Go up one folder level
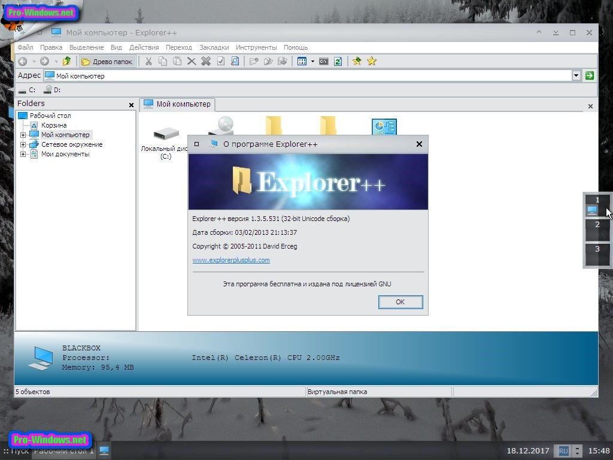Screen dimensions: 613x460 click(x=67, y=61)
